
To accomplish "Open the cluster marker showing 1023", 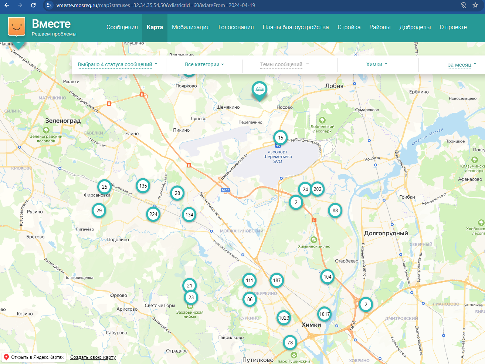I will pos(284,318).
